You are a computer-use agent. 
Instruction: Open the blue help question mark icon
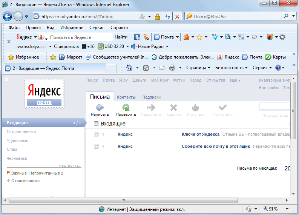(x=278, y=68)
